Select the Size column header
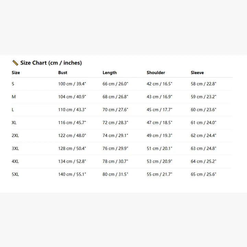The width and height of the screenshot is (247, 247). [x=16, y=73]
